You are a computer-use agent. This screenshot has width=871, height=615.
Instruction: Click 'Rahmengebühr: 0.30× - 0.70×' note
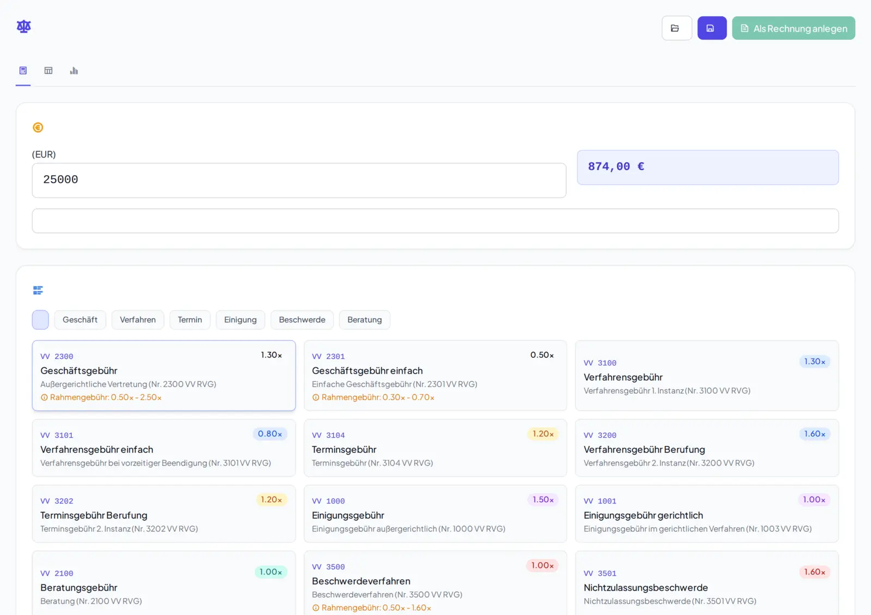378,397
